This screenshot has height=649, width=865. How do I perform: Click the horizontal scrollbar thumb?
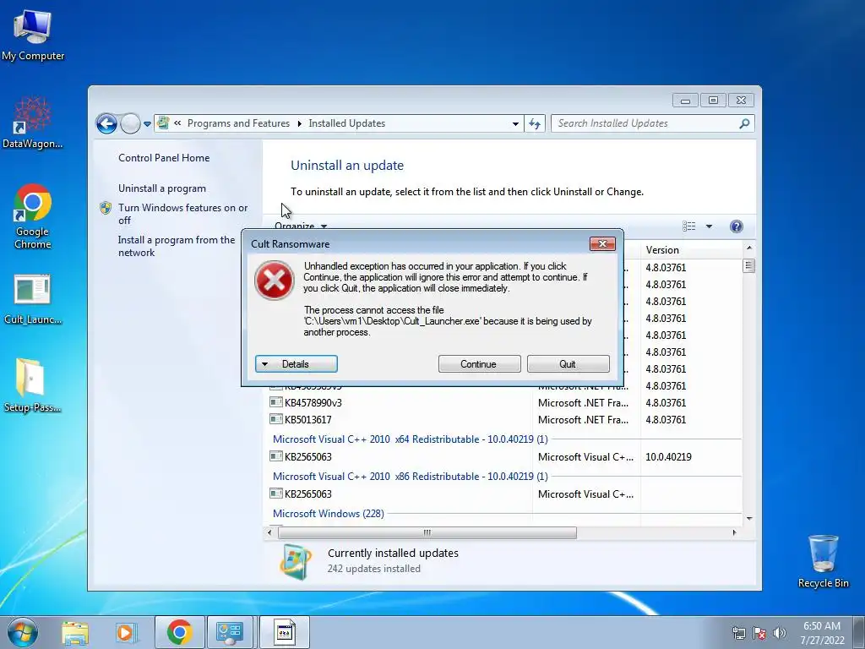pyautogui.click(x=427, y=532)
